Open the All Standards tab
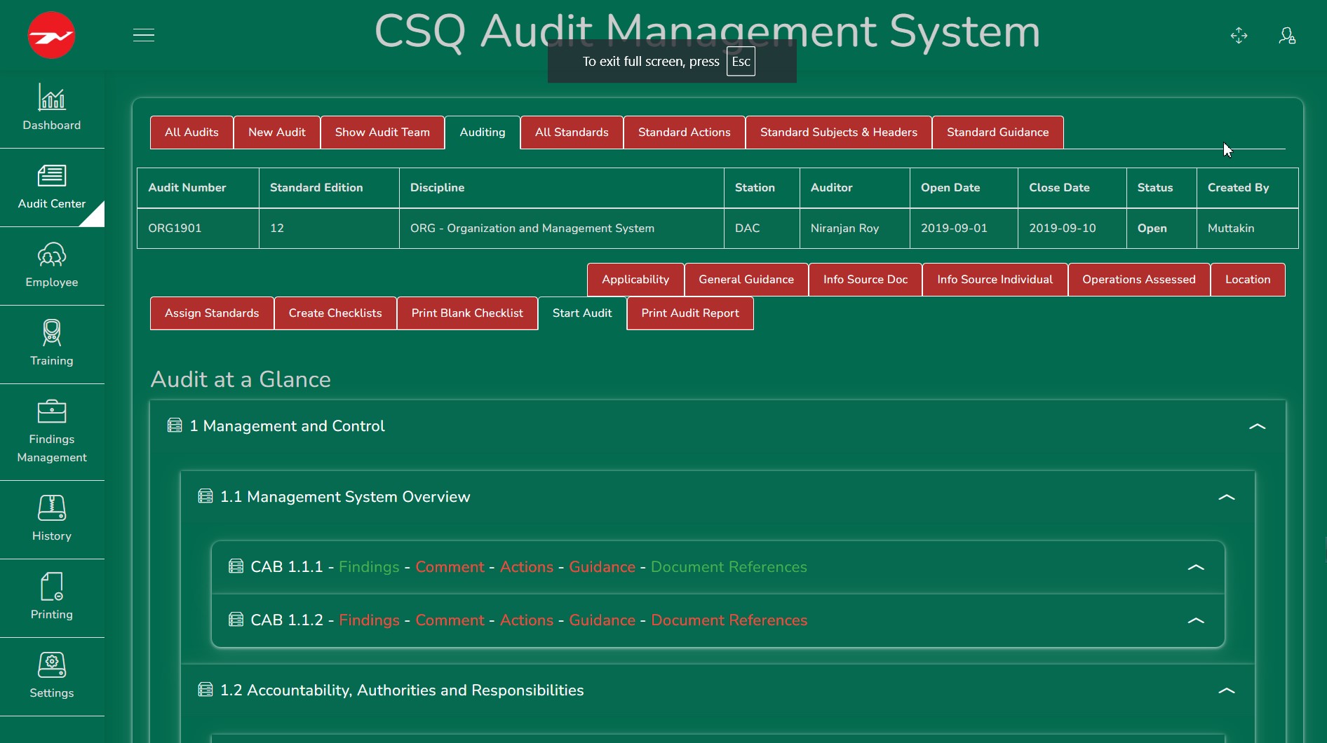The width and height of the screenshot is (1327, 743). [x=572, y=132]
